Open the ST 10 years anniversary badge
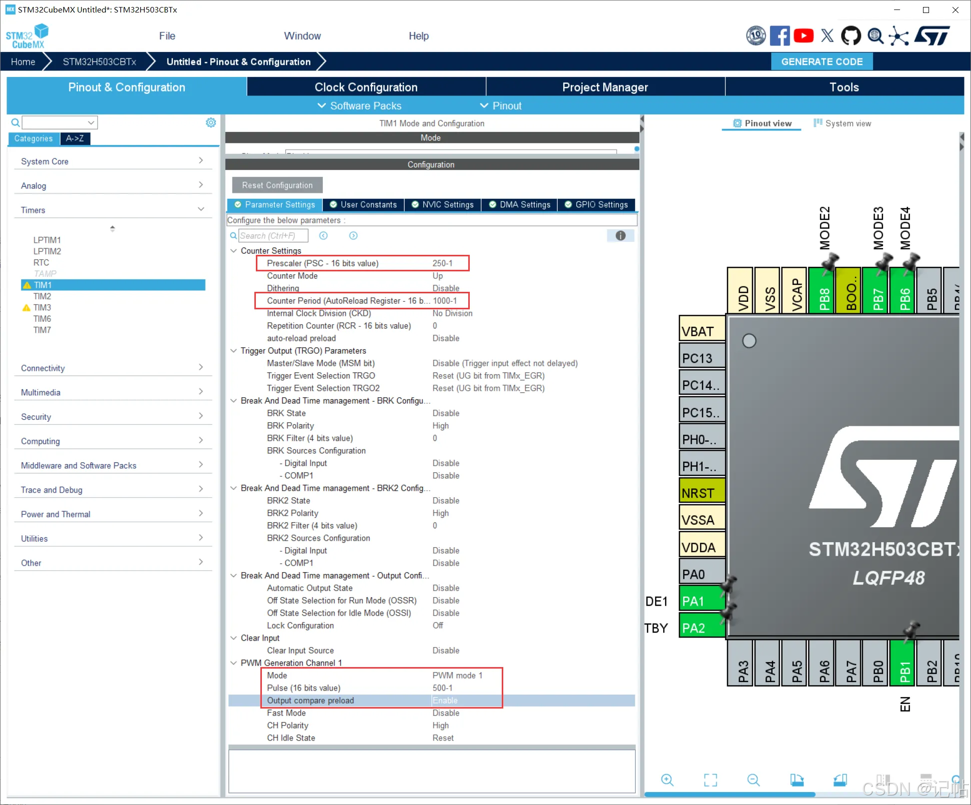The height and width of the screenshot is (805, 971). click(x=756, y=35)
